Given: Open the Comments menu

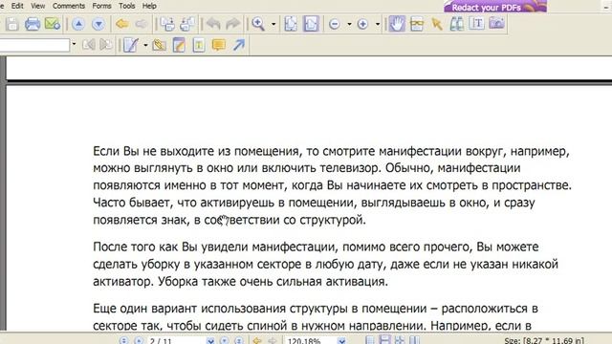Looking at the screenshot, I should [x=69, y=6].
